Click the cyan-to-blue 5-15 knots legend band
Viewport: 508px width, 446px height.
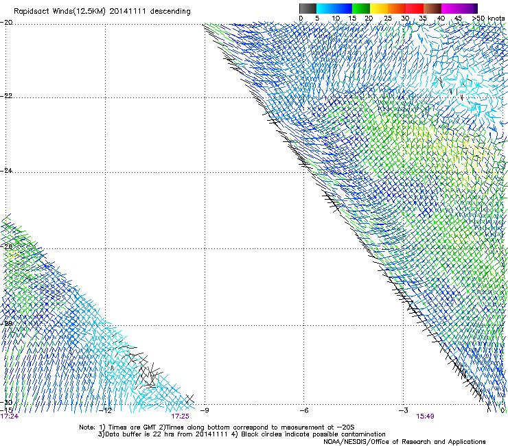pos(334,8)
